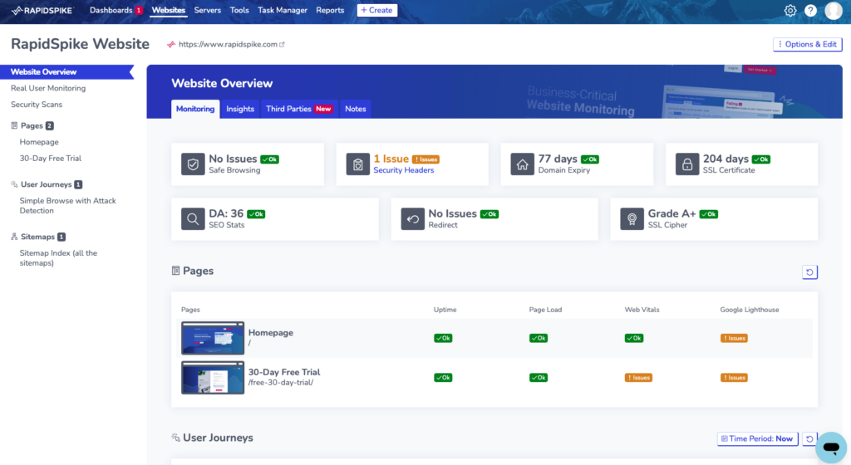The width and height of the screenshot is (851, 465).
Task: Open Task Manager in the top navigation
Action: [283, 10]
